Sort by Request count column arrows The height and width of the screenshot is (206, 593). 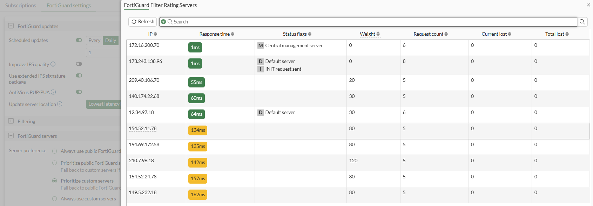click(x=446, y=34)
